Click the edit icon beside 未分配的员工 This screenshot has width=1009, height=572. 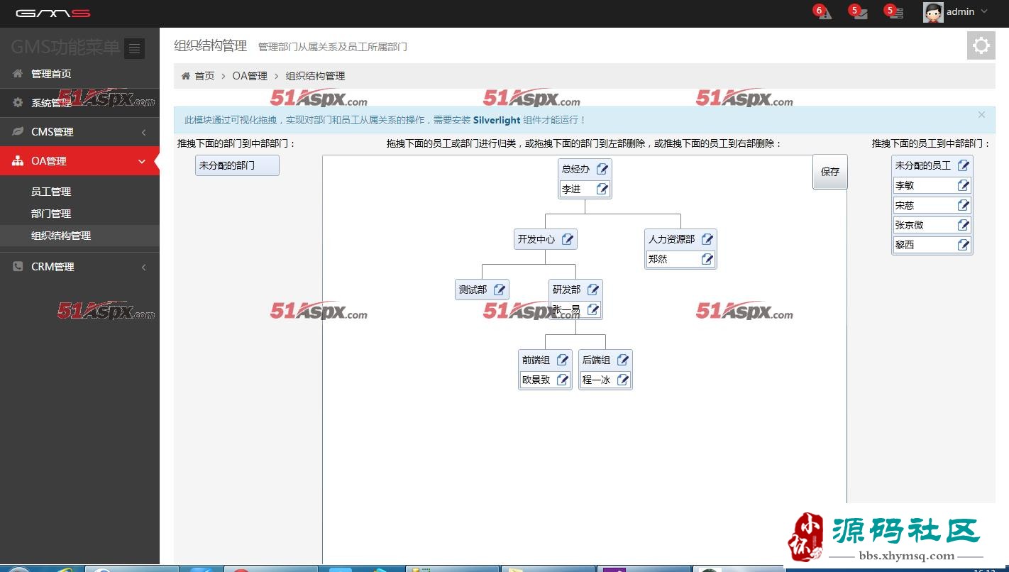pyautogui.click(x=964, y=165)
